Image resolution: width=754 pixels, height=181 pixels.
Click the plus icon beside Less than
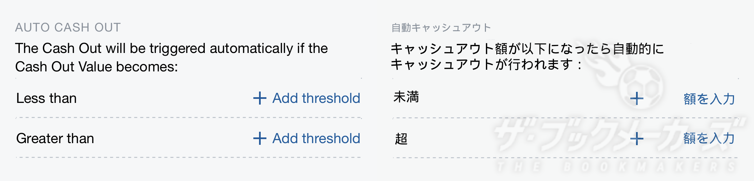[x=260, y=98]
